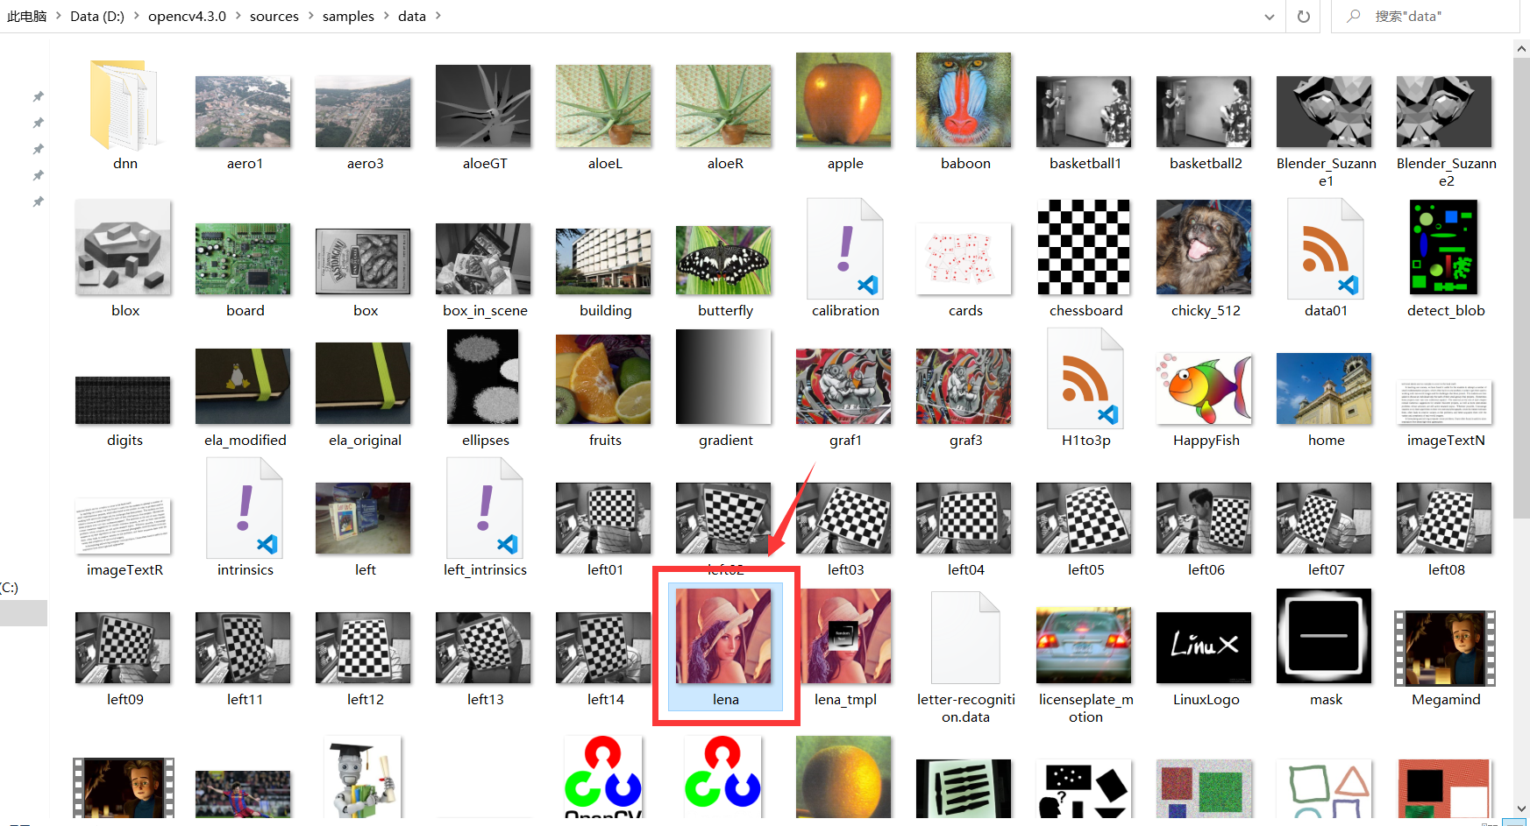Select the calibration file icon

[x=844, y=250]
